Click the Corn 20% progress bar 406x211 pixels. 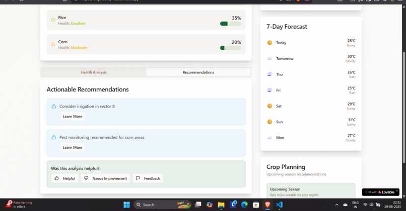coord(230,48)
